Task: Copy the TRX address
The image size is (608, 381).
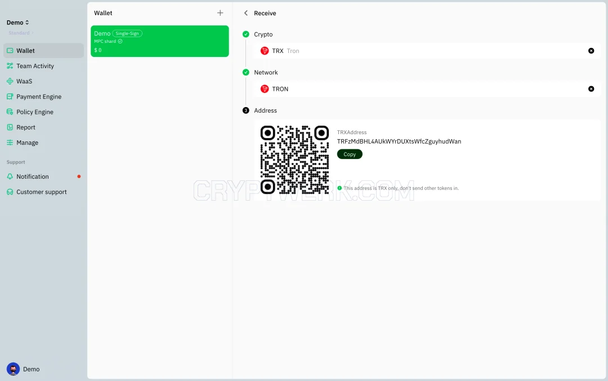Action: pyautogui.click(x=350, y=154)
